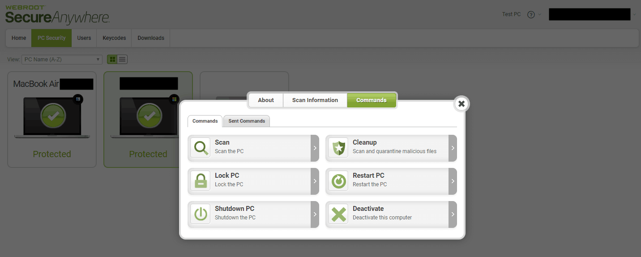Viewport: 641px width, 257px height.
Task: Click the Cleanup command arrow
Action: coord(453,148)
